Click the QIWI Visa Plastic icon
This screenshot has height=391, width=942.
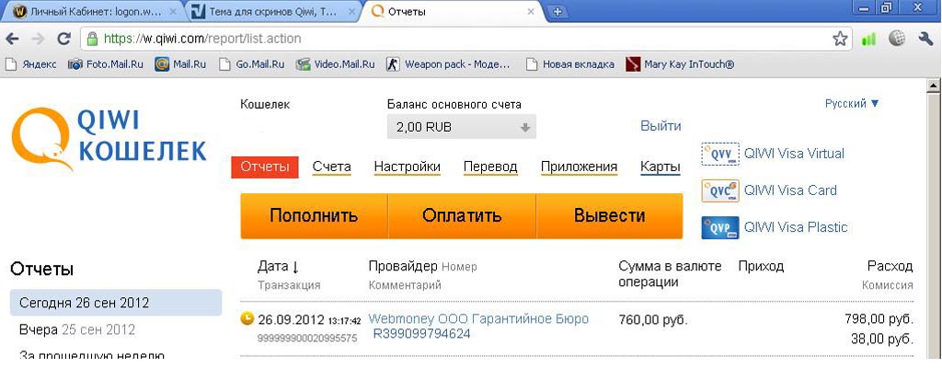pyautogui.click(x=719, y=227)
